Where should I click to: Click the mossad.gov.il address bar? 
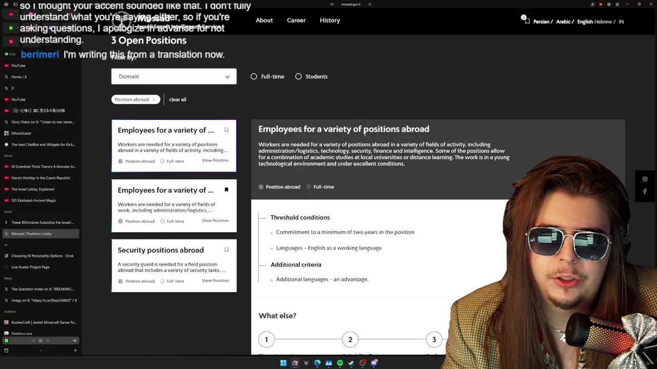351,4
